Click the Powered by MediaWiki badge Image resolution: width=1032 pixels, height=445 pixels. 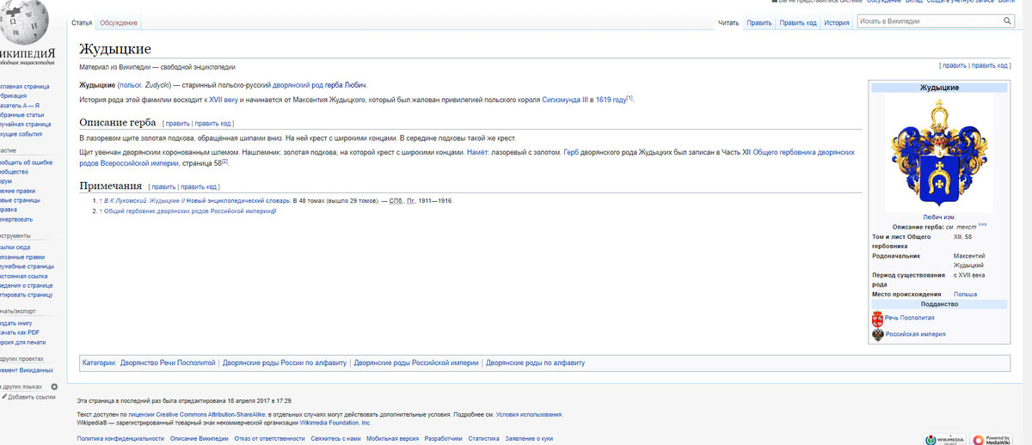coord(991,440)
